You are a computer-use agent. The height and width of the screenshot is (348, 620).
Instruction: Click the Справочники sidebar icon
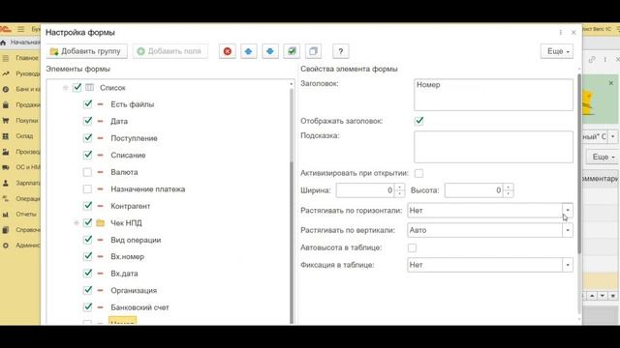[6, 230]
